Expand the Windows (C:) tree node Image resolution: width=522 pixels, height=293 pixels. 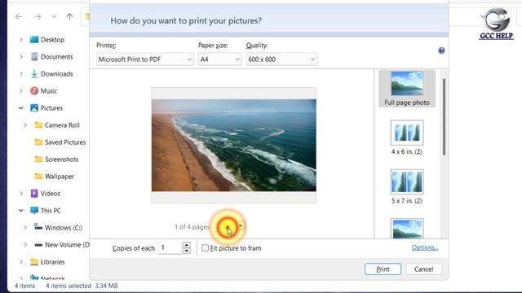[x=25, y=228]
